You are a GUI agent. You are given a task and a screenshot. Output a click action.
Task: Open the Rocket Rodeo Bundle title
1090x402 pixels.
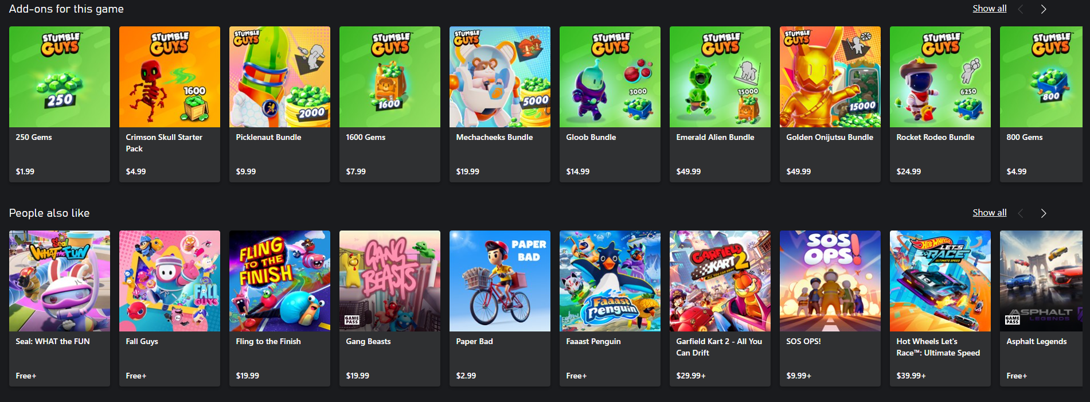(935, 137)
